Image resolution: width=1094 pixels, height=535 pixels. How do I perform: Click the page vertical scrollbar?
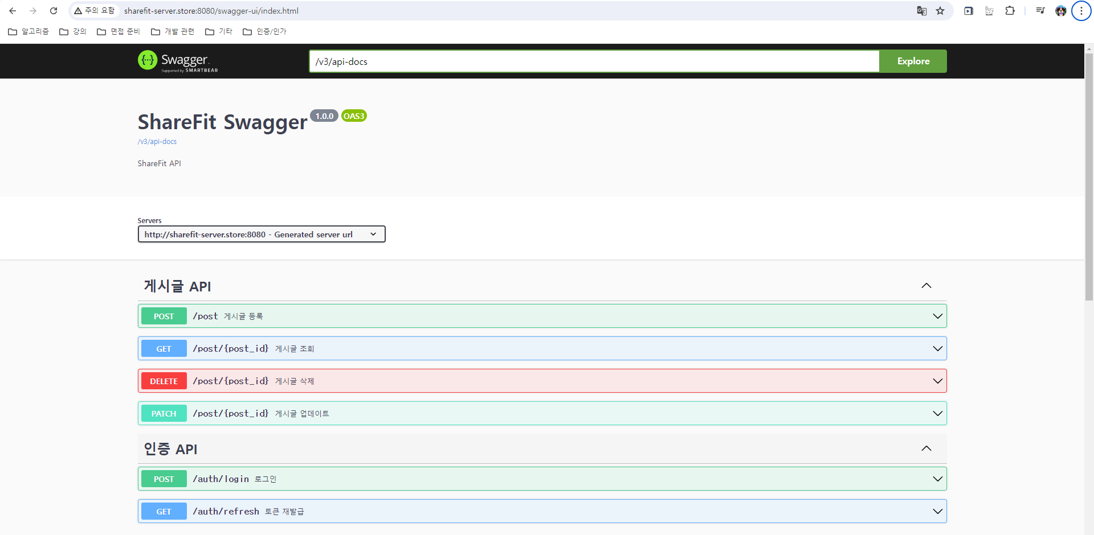(x=1089, y=176)
